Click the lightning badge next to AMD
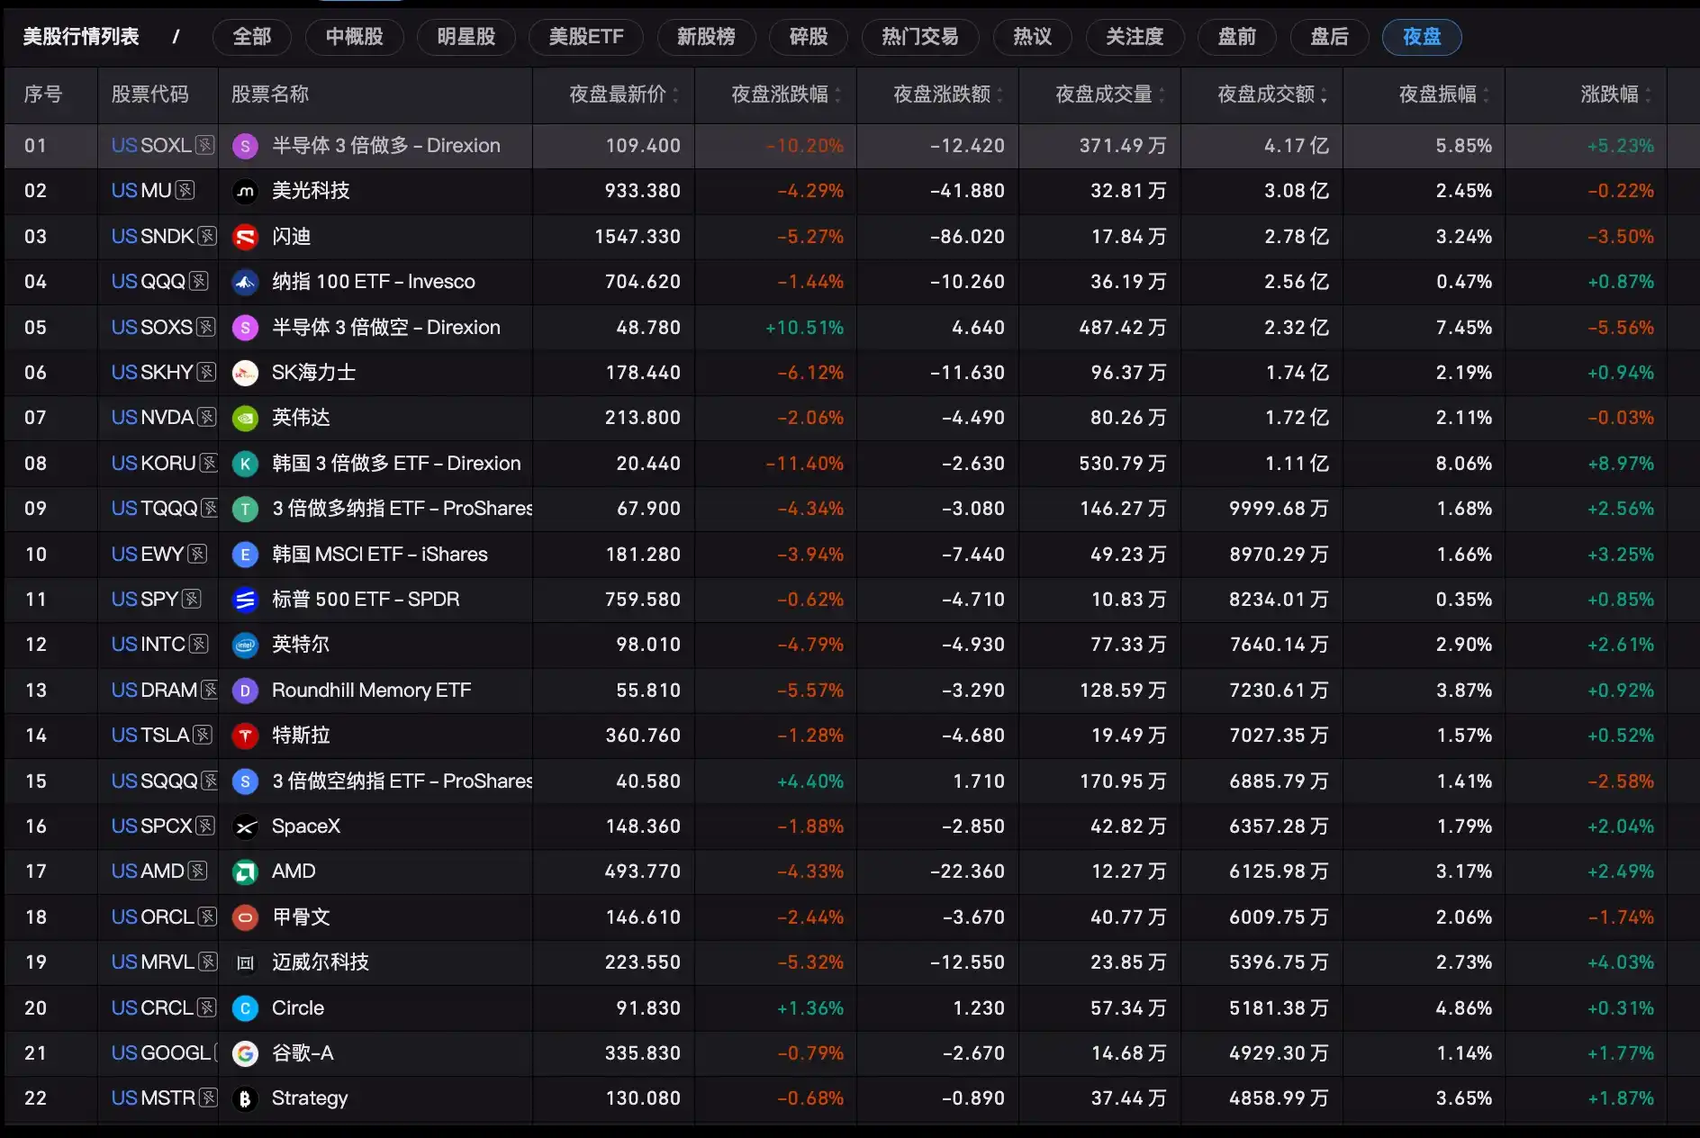Image resolution: width=1700 pixels, height=1138 pixels. (198, 871)
